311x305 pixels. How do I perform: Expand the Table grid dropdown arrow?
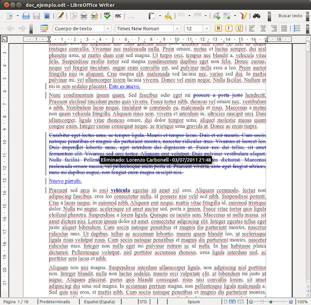point(235,16)
